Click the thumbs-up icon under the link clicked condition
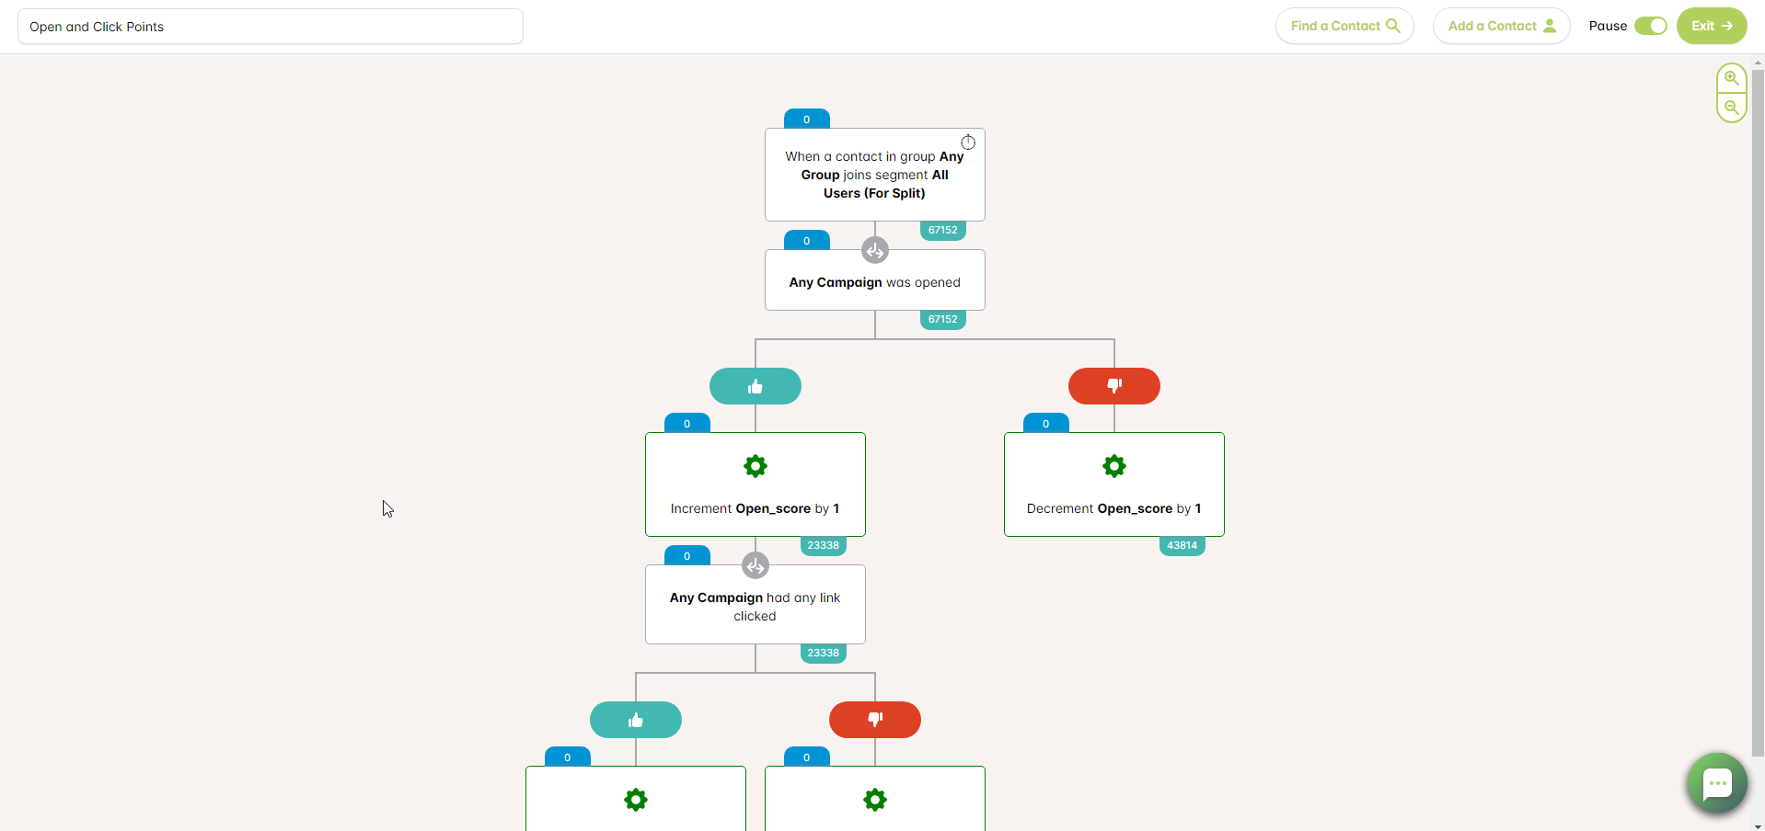Image resolution: width=1765 pixels, height=831 pixels. (x=635, y=720)
